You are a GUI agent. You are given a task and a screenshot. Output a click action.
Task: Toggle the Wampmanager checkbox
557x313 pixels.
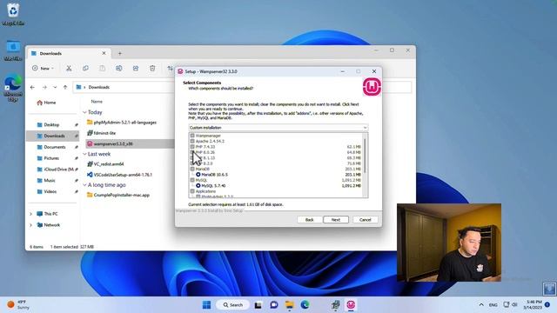click(192, 136)
